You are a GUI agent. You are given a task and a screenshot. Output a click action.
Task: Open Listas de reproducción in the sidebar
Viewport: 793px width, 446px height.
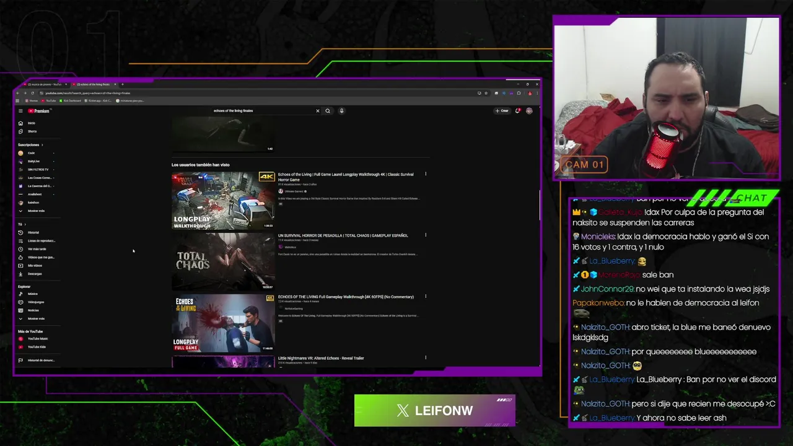tap(41, 241)
